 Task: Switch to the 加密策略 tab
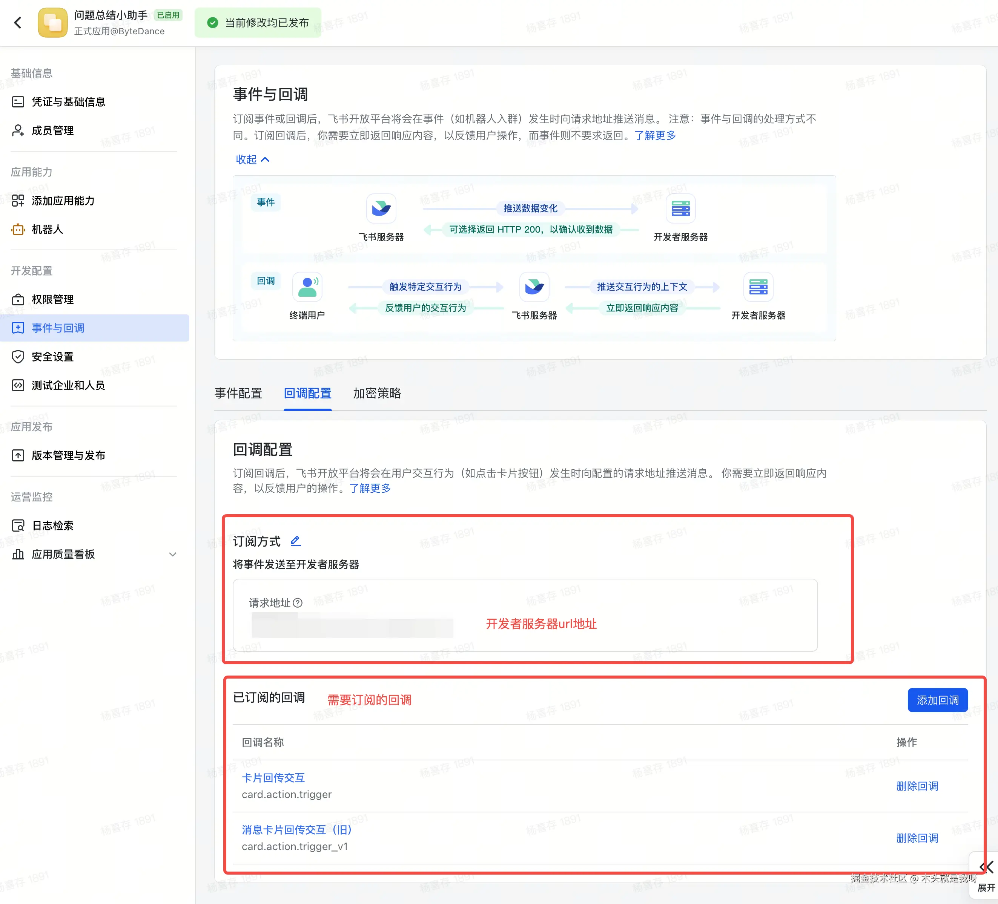[x=377, y=393]
